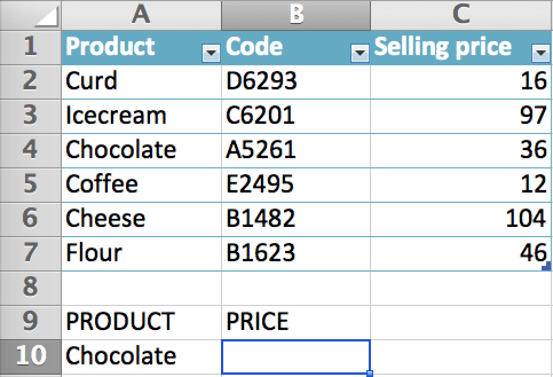This screenshot has height=377, width=553.
Task: Open the Product column filter dropdown
Action: [210, 53]
